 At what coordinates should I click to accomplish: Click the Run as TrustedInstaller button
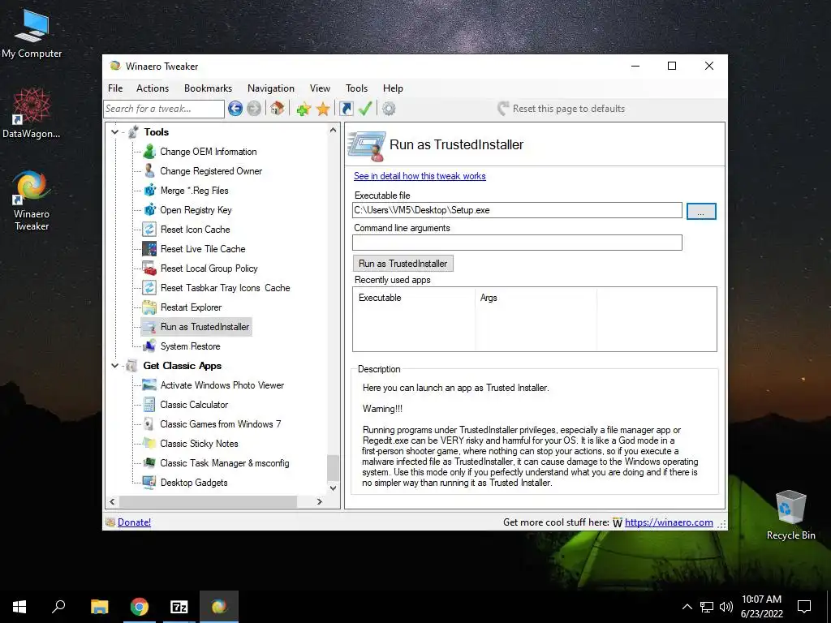403,264
